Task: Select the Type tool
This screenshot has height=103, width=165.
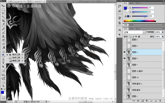Action: 3,63
